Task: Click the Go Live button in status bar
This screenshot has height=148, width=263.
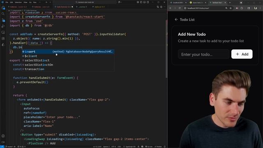Action: point(149,146)
